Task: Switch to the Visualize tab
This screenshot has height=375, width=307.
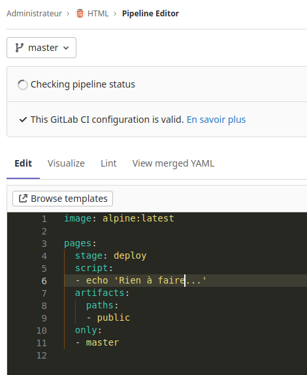Action: 66,163
